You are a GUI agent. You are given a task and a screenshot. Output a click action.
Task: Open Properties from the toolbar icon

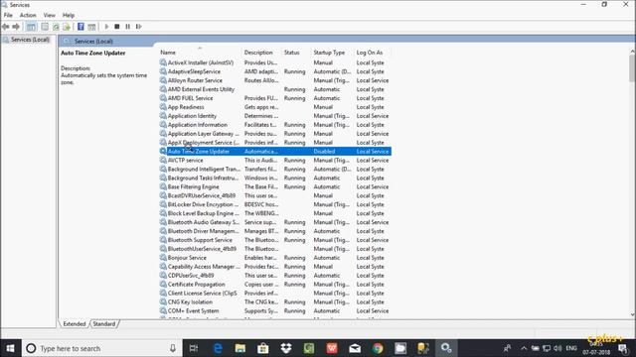[45, 27]
